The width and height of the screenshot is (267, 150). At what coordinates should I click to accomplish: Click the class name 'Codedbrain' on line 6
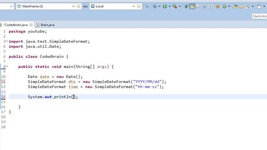[x=52, y=57]
